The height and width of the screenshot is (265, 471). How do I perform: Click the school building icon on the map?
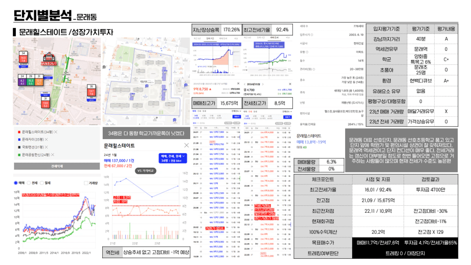pyautogui.click(x=49, y=56)
